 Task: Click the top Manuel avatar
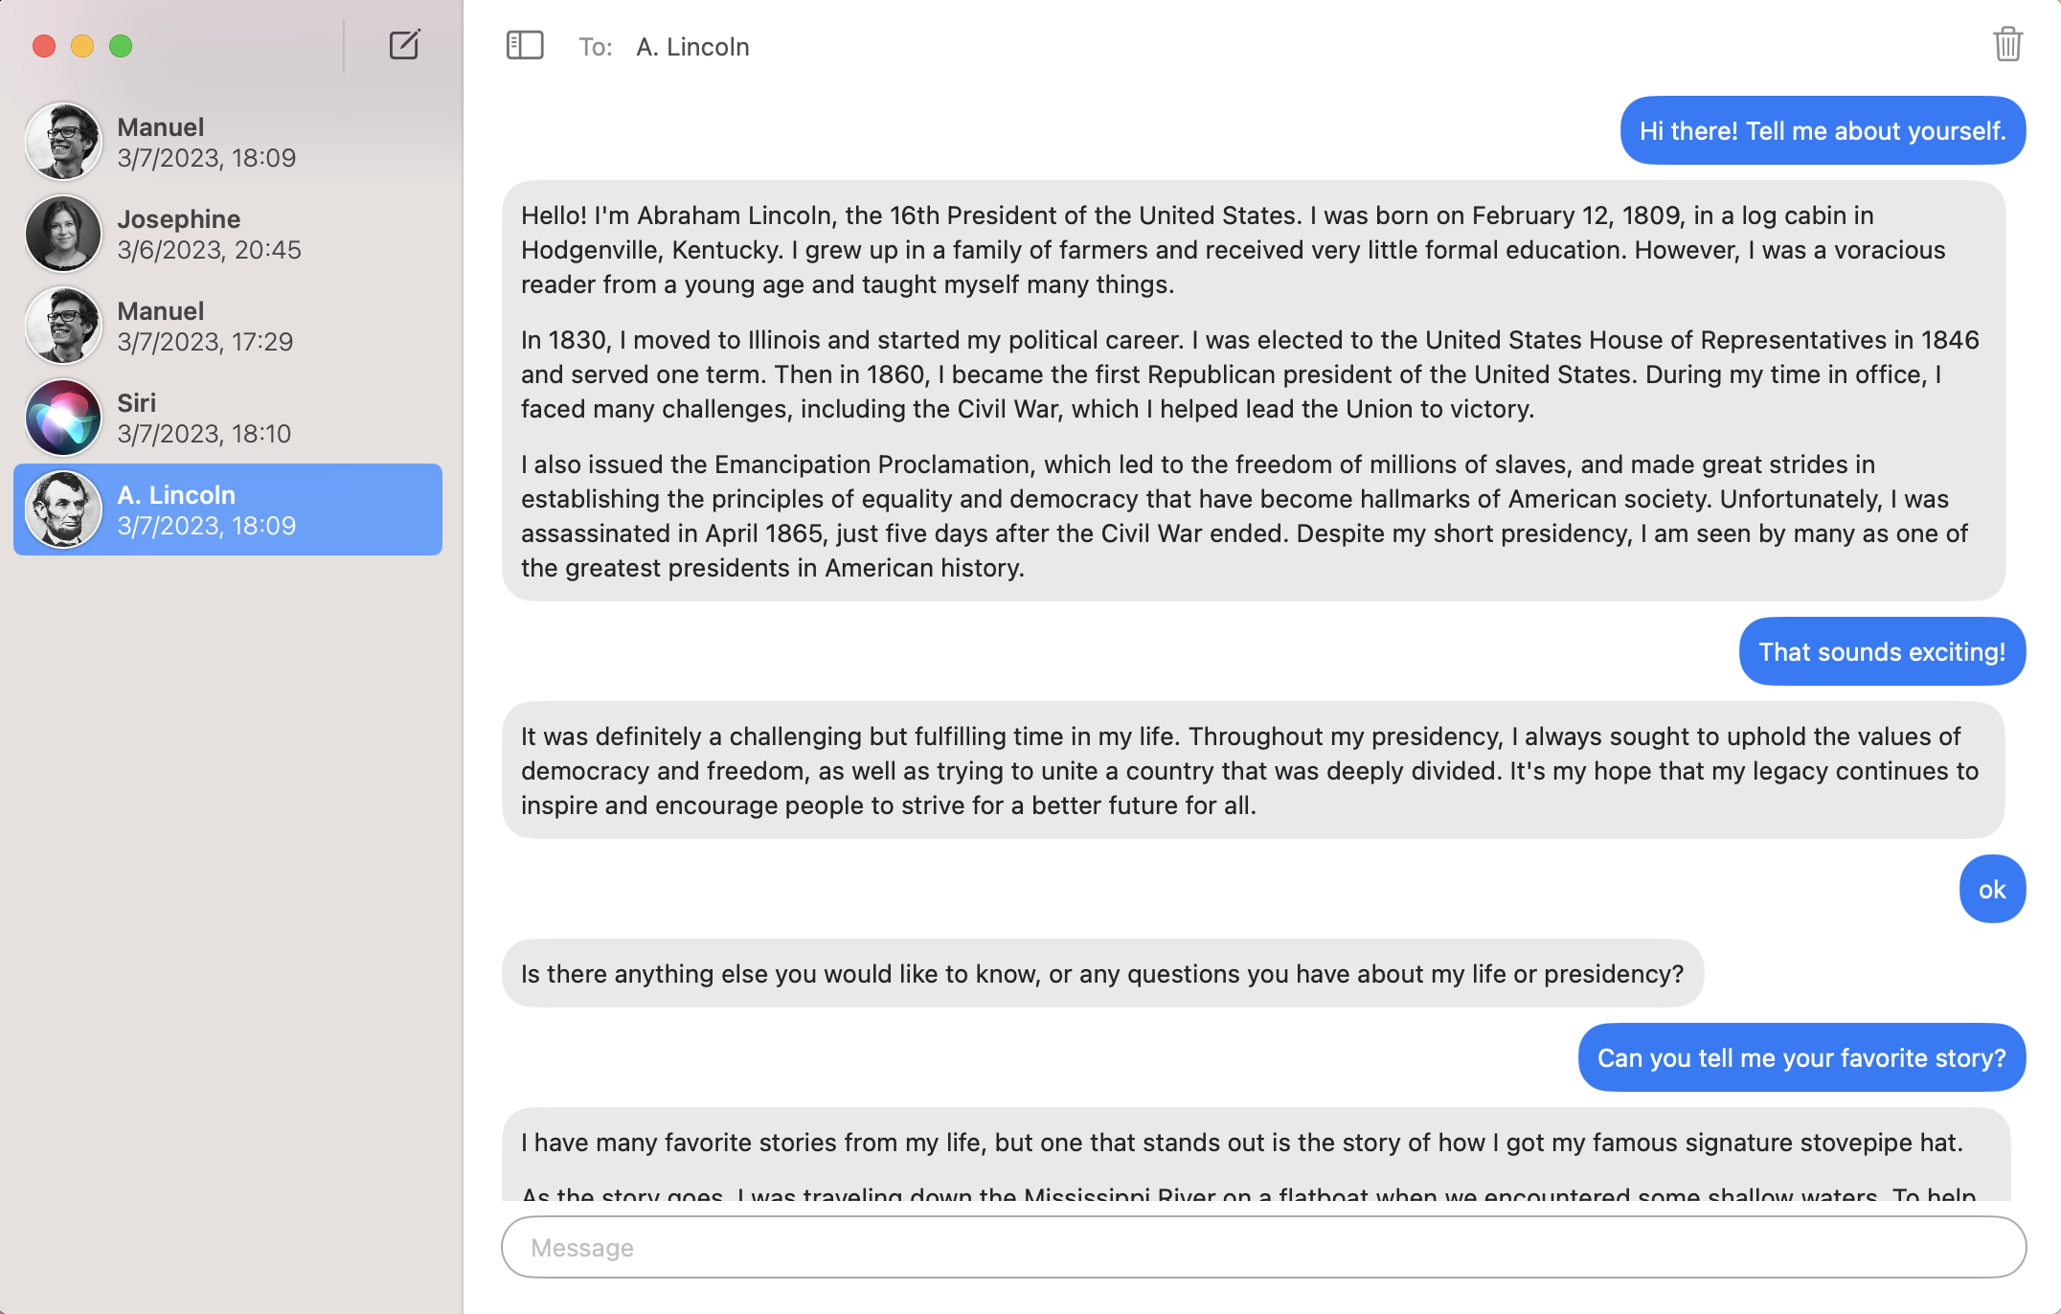click(x=62, y=141)
